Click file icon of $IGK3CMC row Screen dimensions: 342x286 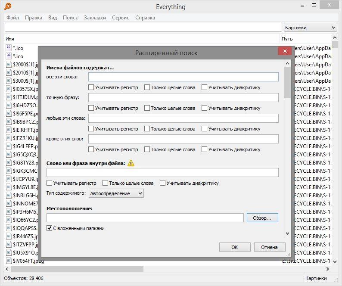(9, 171)
